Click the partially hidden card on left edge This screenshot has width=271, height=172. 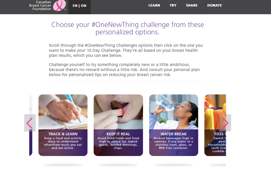(x=31, y=125)
